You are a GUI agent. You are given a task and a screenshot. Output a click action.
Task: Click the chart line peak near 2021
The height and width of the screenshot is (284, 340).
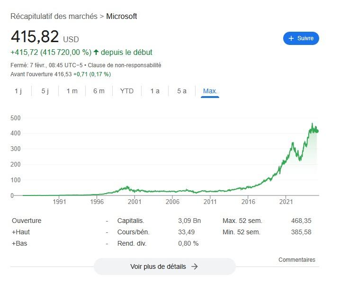(x=293, y=142)
